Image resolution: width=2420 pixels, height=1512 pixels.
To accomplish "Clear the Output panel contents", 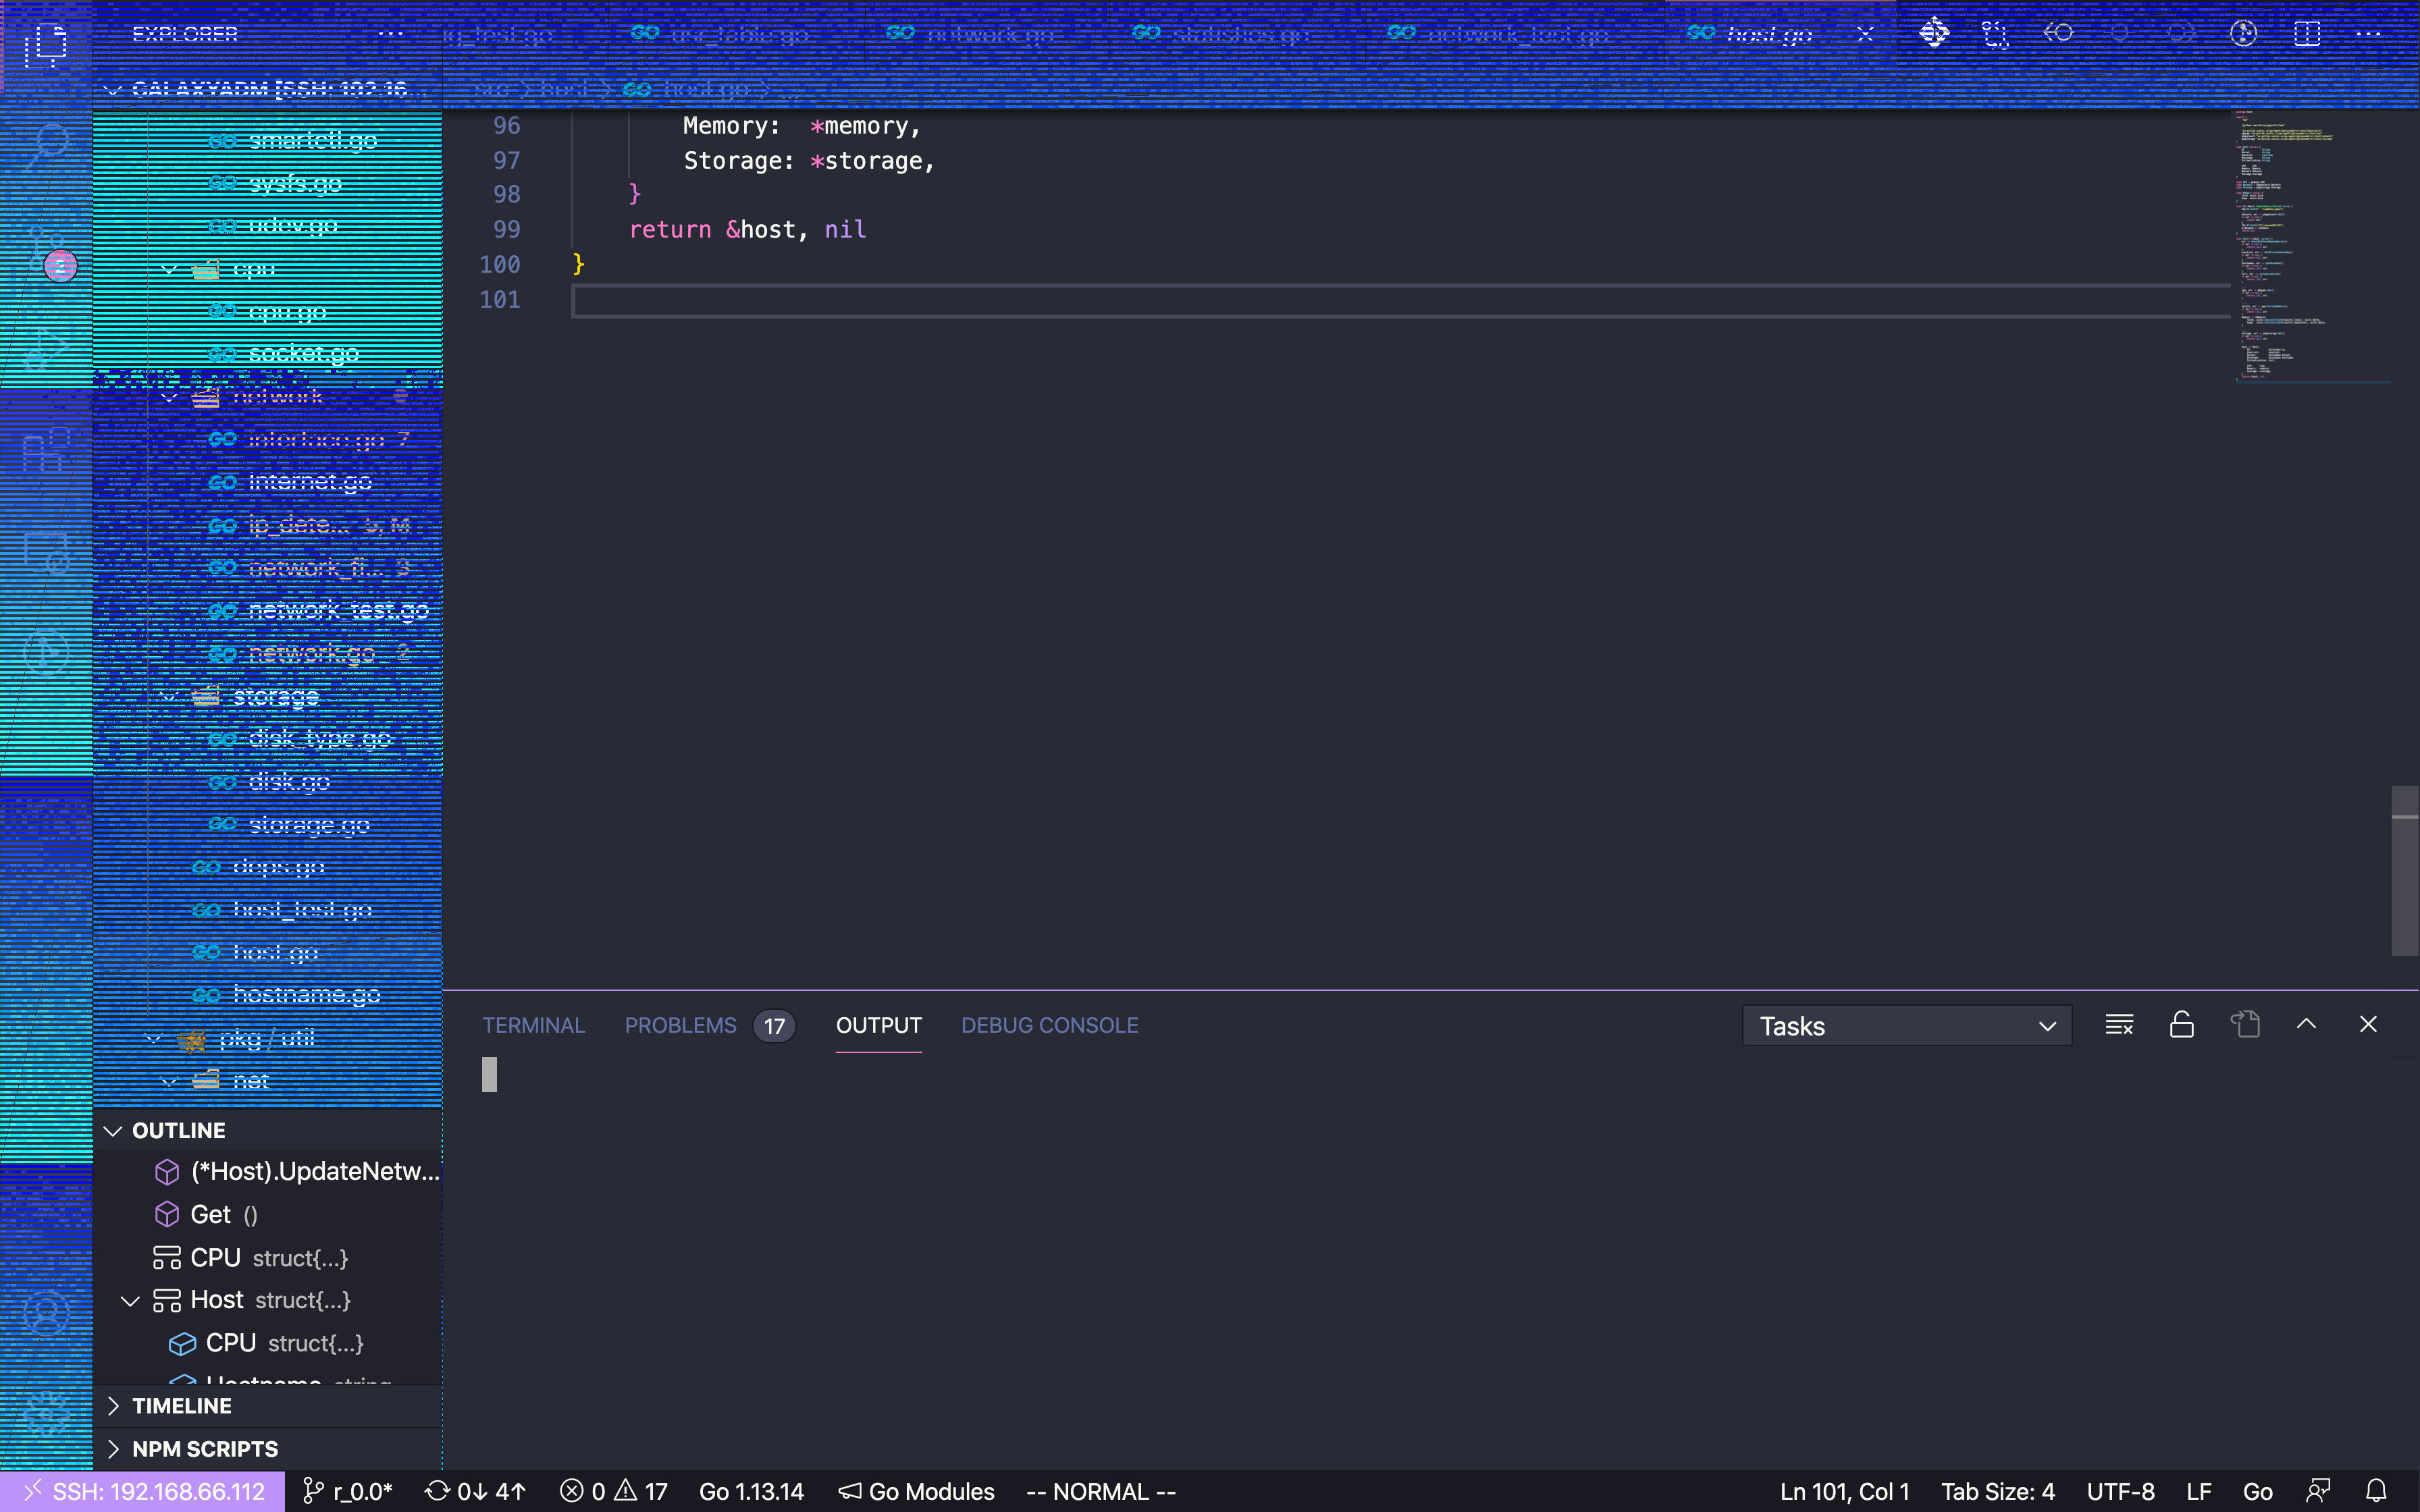I will click(x=2119, y=1025).
